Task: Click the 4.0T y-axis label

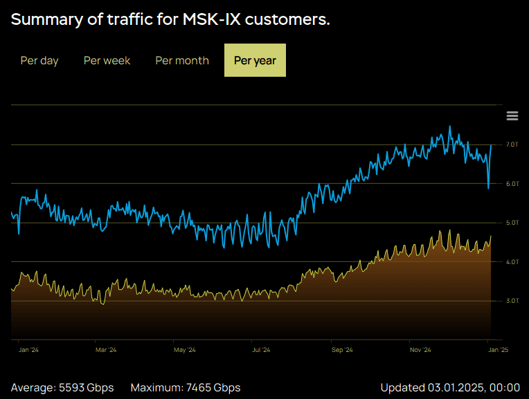Action: [512, 261]
